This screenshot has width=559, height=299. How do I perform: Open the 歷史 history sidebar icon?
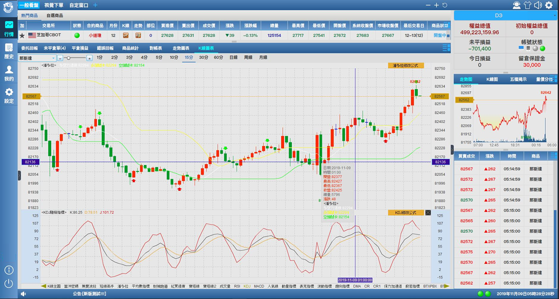tap(9, 50)
